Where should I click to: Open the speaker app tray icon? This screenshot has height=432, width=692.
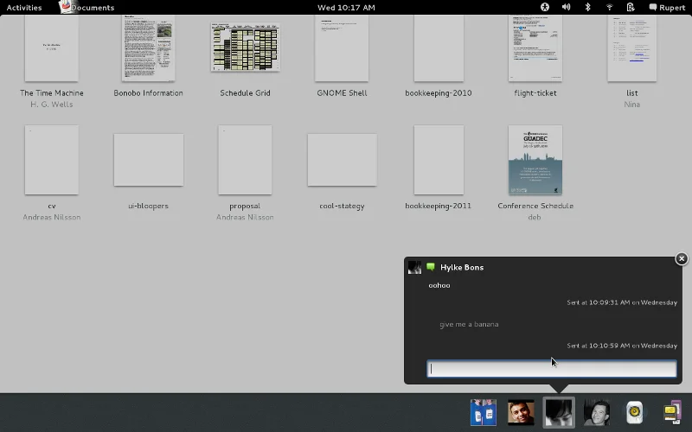pos(634,413)
